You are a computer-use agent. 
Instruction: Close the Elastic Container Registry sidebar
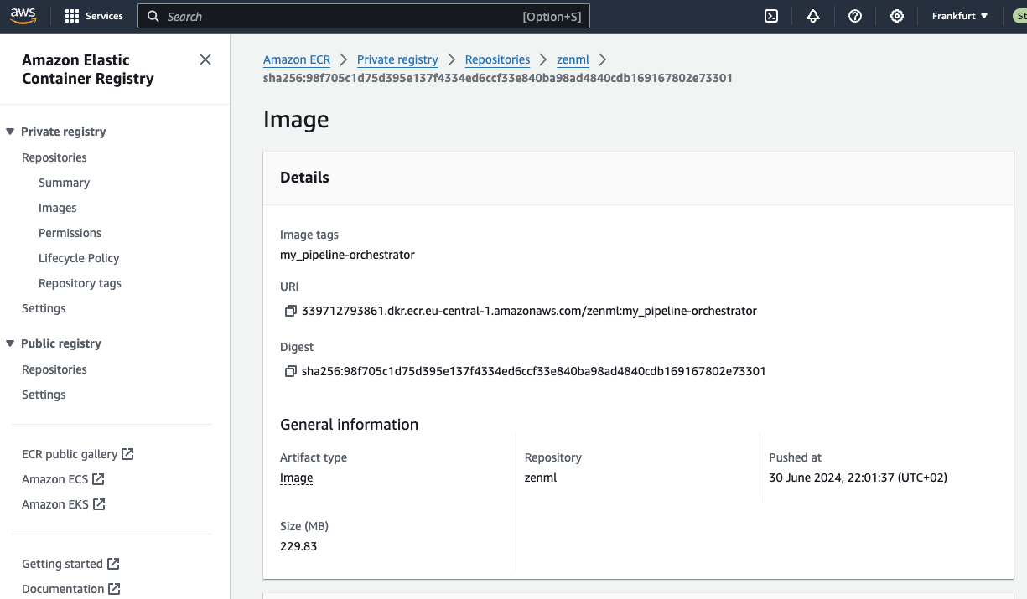pyautogui.click(x=205, y=59)
